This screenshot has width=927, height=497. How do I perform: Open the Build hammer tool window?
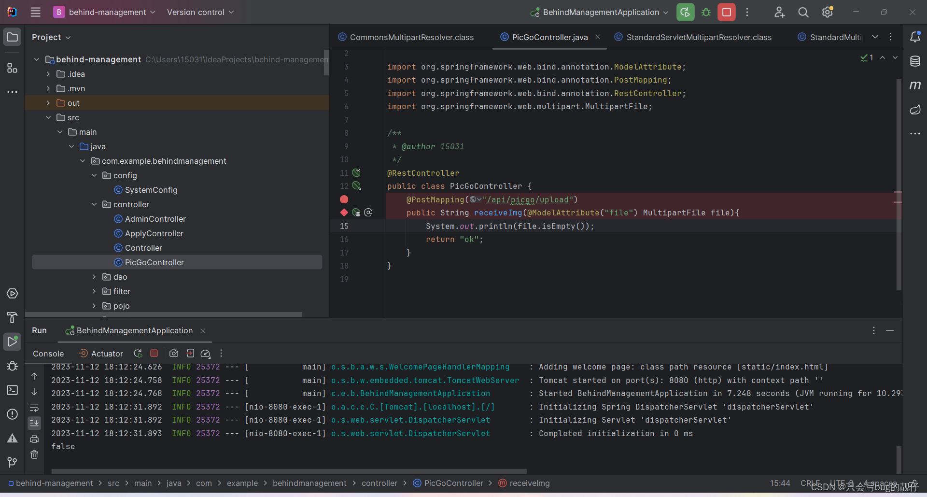coord(13,317)
